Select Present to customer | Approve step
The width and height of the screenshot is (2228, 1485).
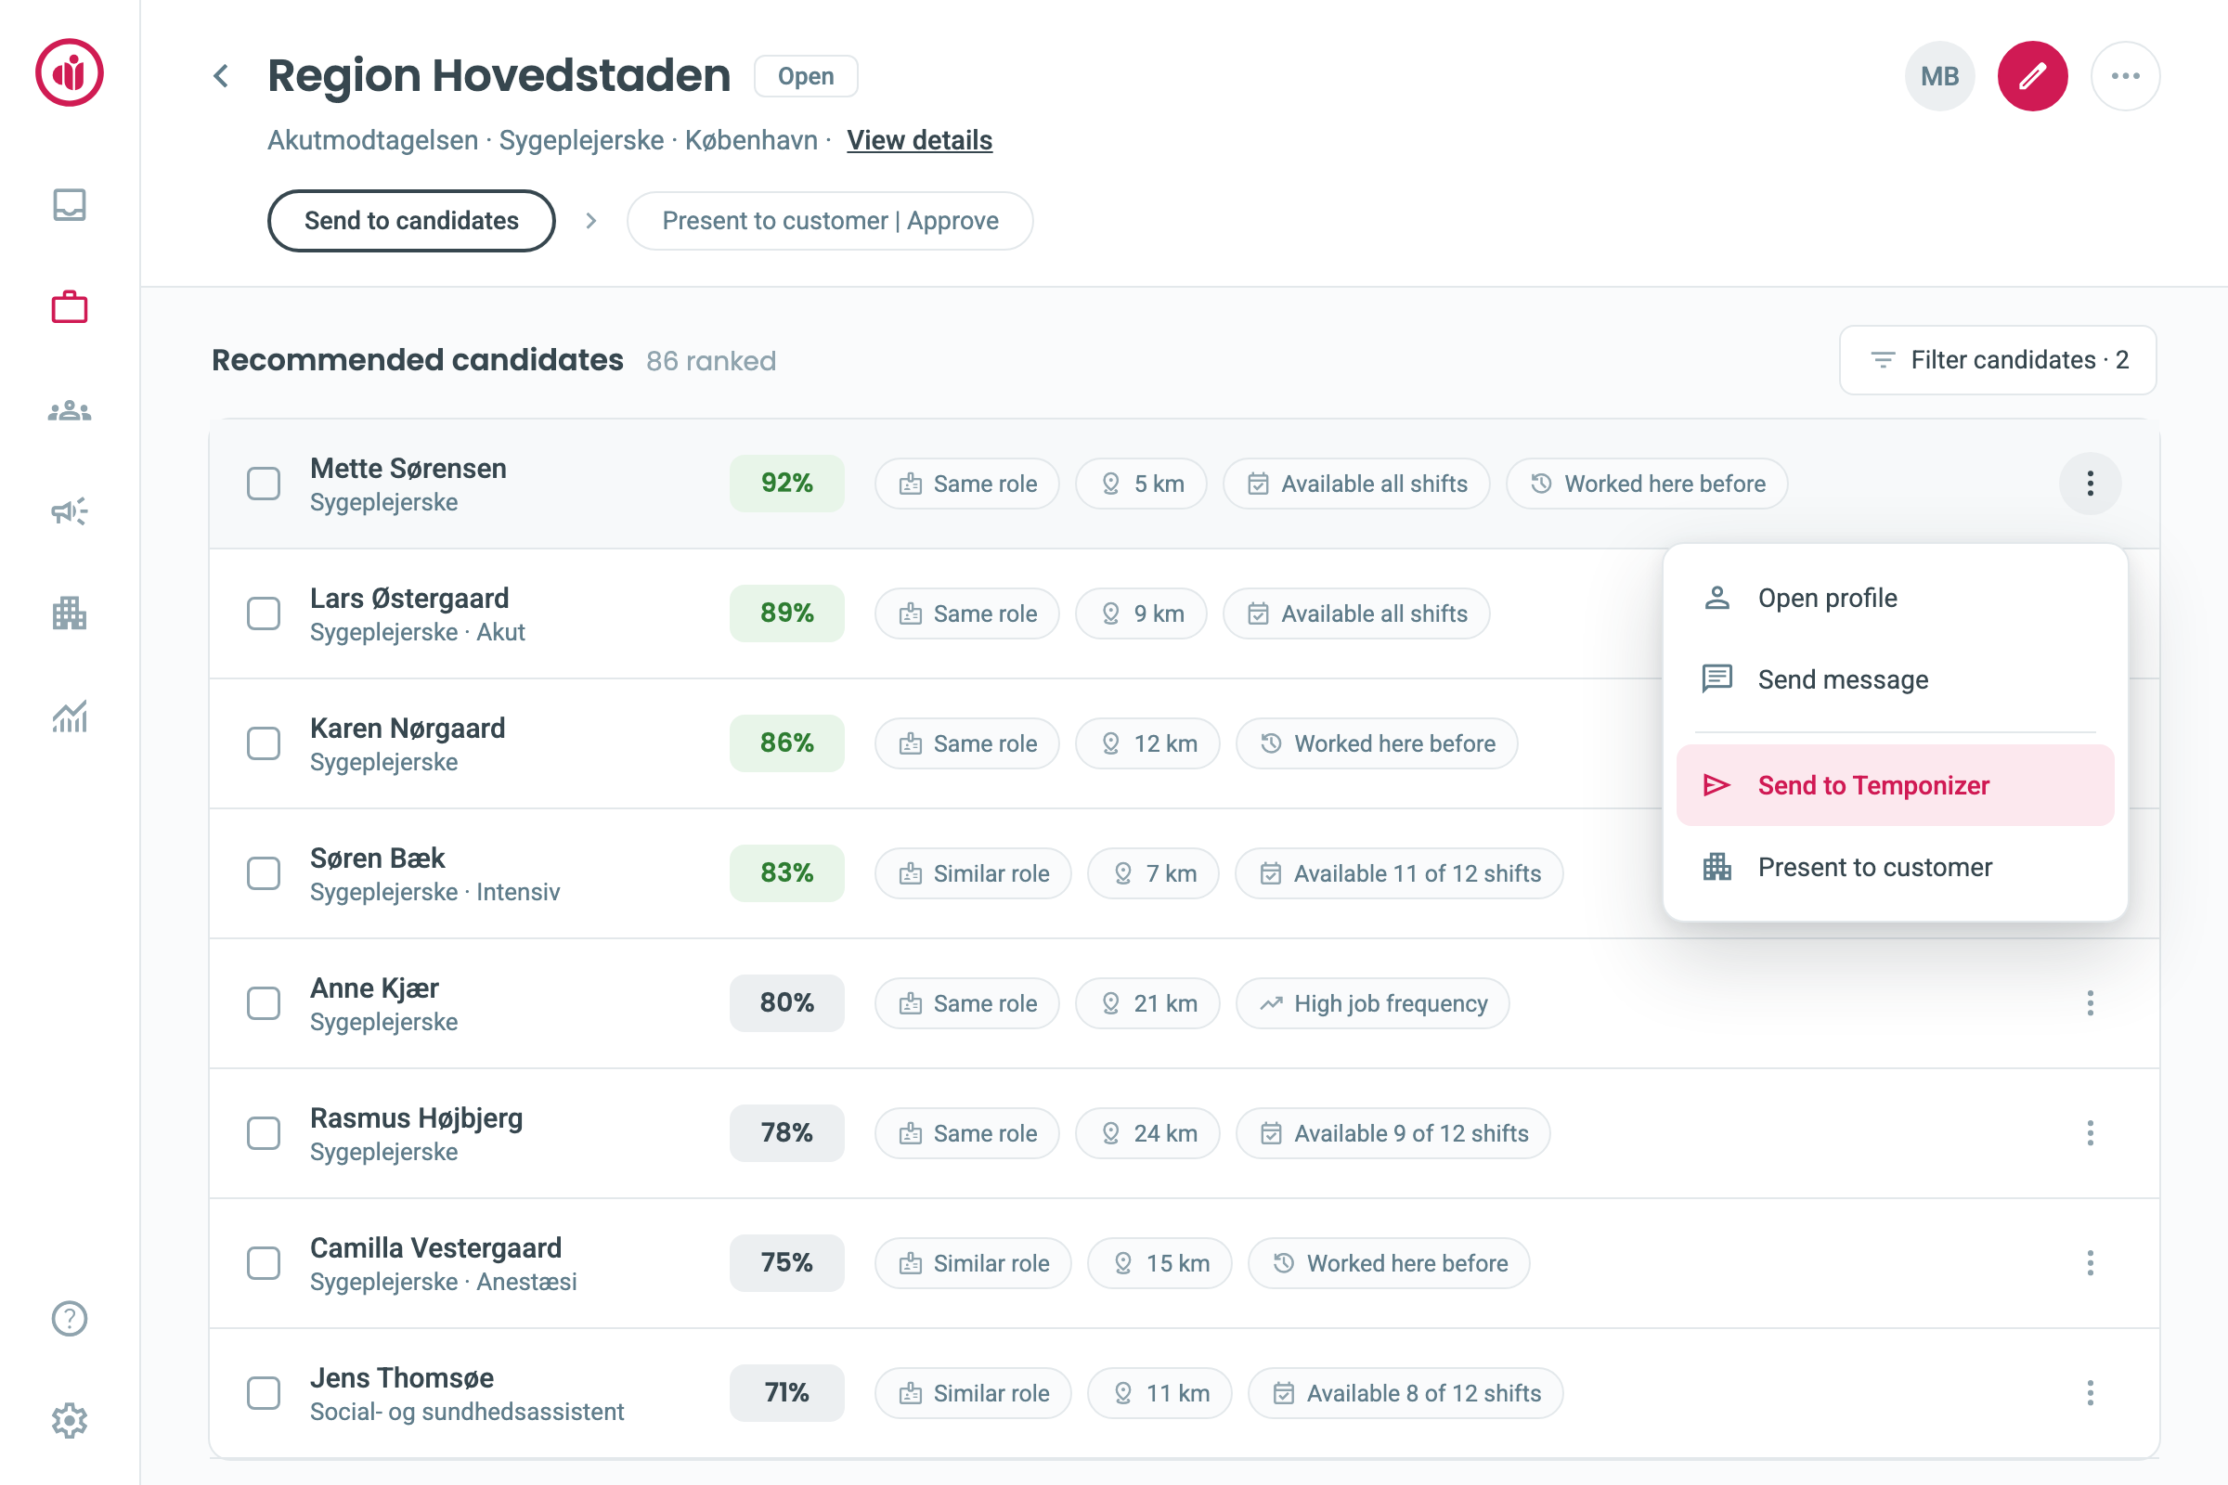tap(830, 221)
